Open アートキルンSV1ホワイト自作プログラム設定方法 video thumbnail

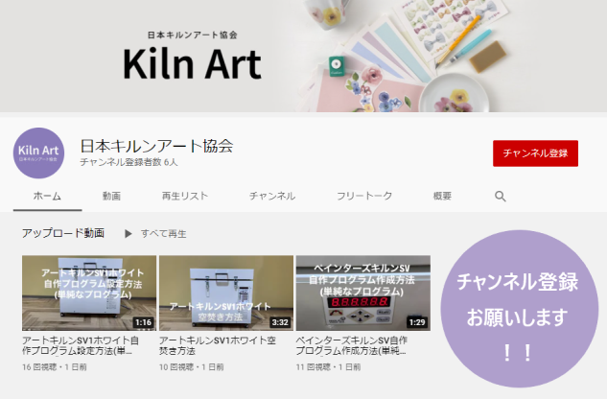[89, 293]
